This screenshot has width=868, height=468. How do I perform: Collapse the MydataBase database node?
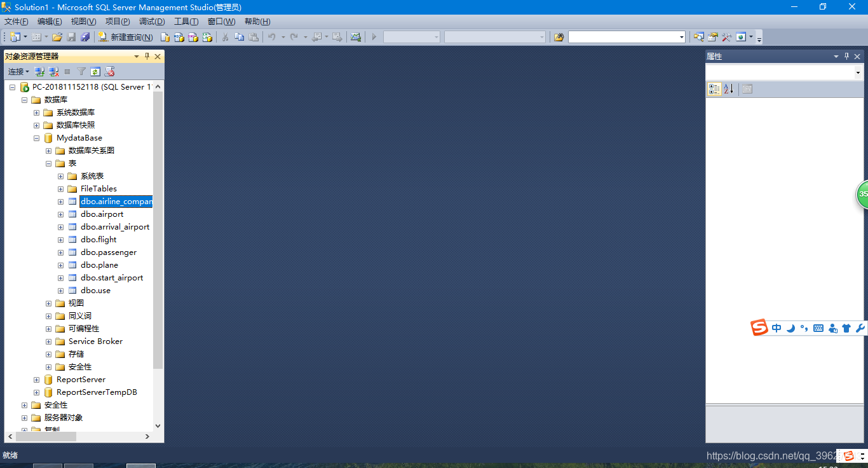tap(36, 138)
